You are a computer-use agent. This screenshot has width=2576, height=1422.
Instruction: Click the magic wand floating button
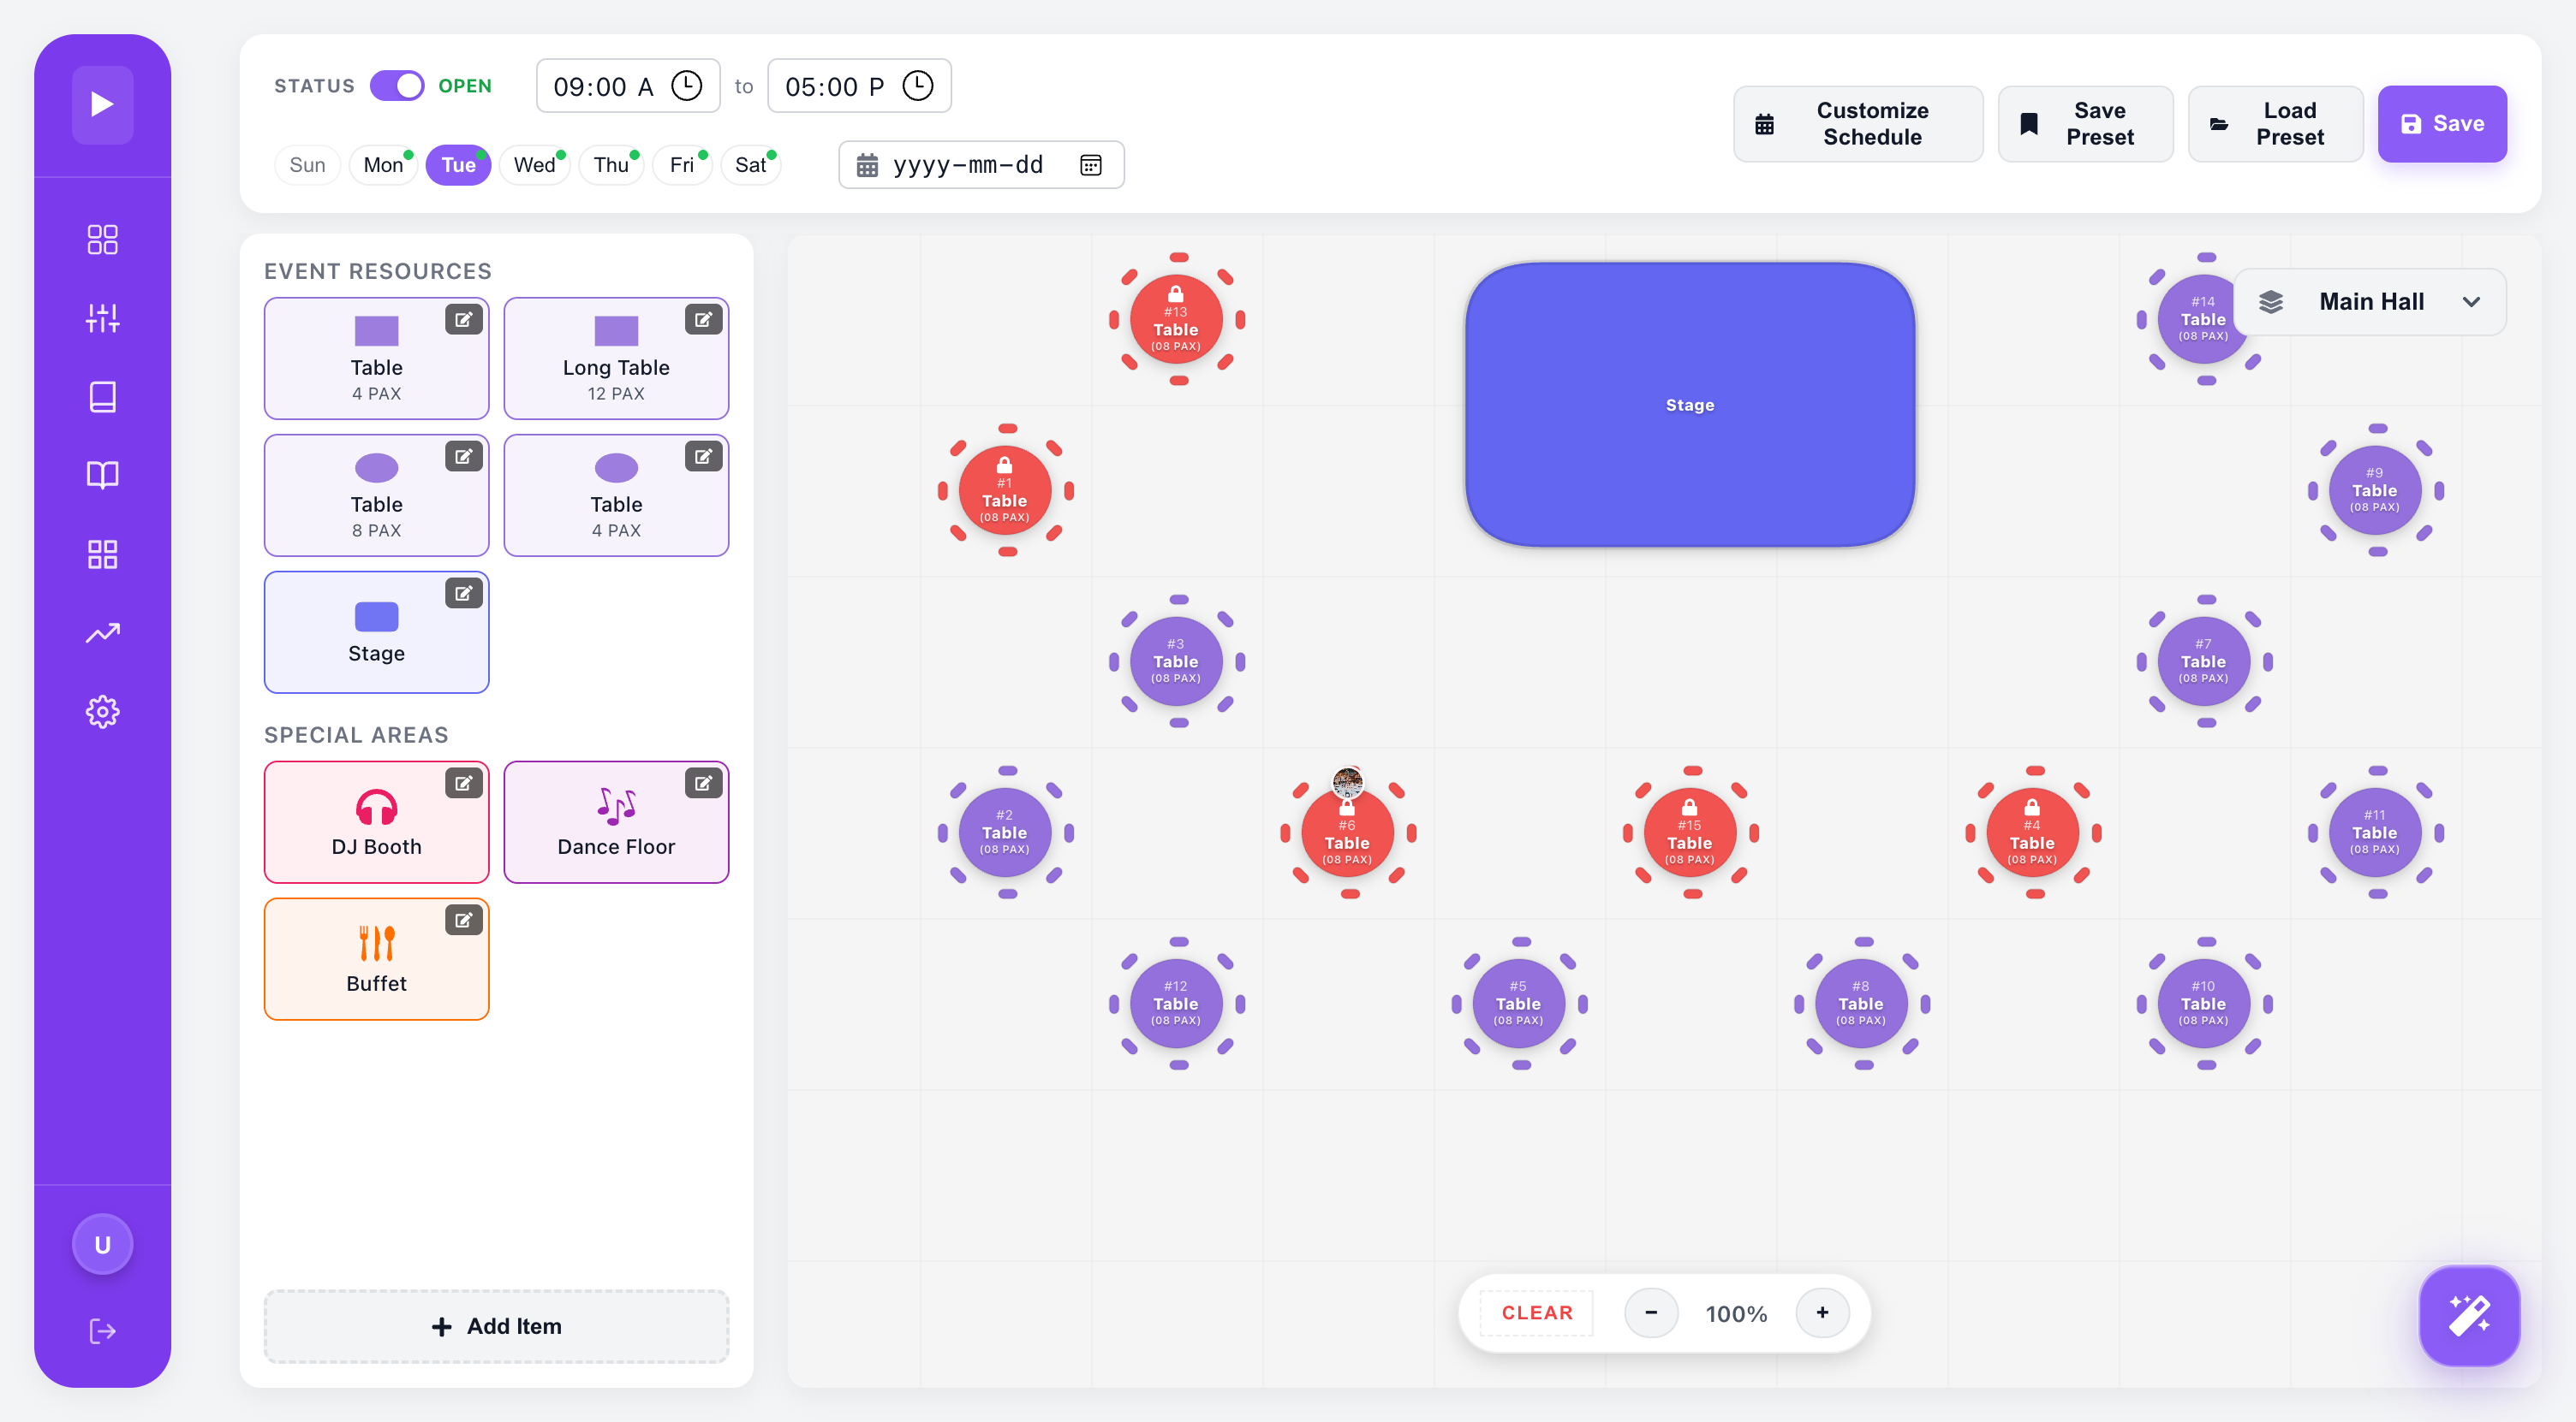2469,1315
